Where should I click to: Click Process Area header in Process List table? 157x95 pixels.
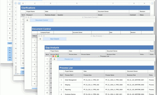tap(93, 75)
